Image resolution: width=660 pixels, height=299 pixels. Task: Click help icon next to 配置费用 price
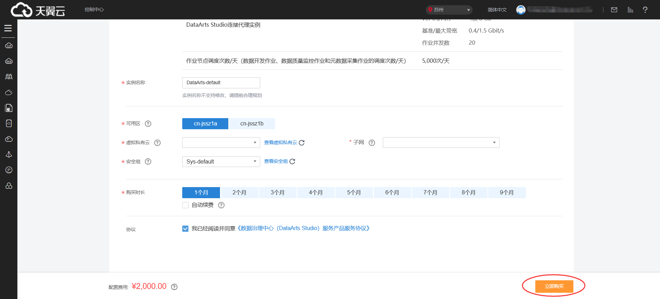[x=174, y=287]
